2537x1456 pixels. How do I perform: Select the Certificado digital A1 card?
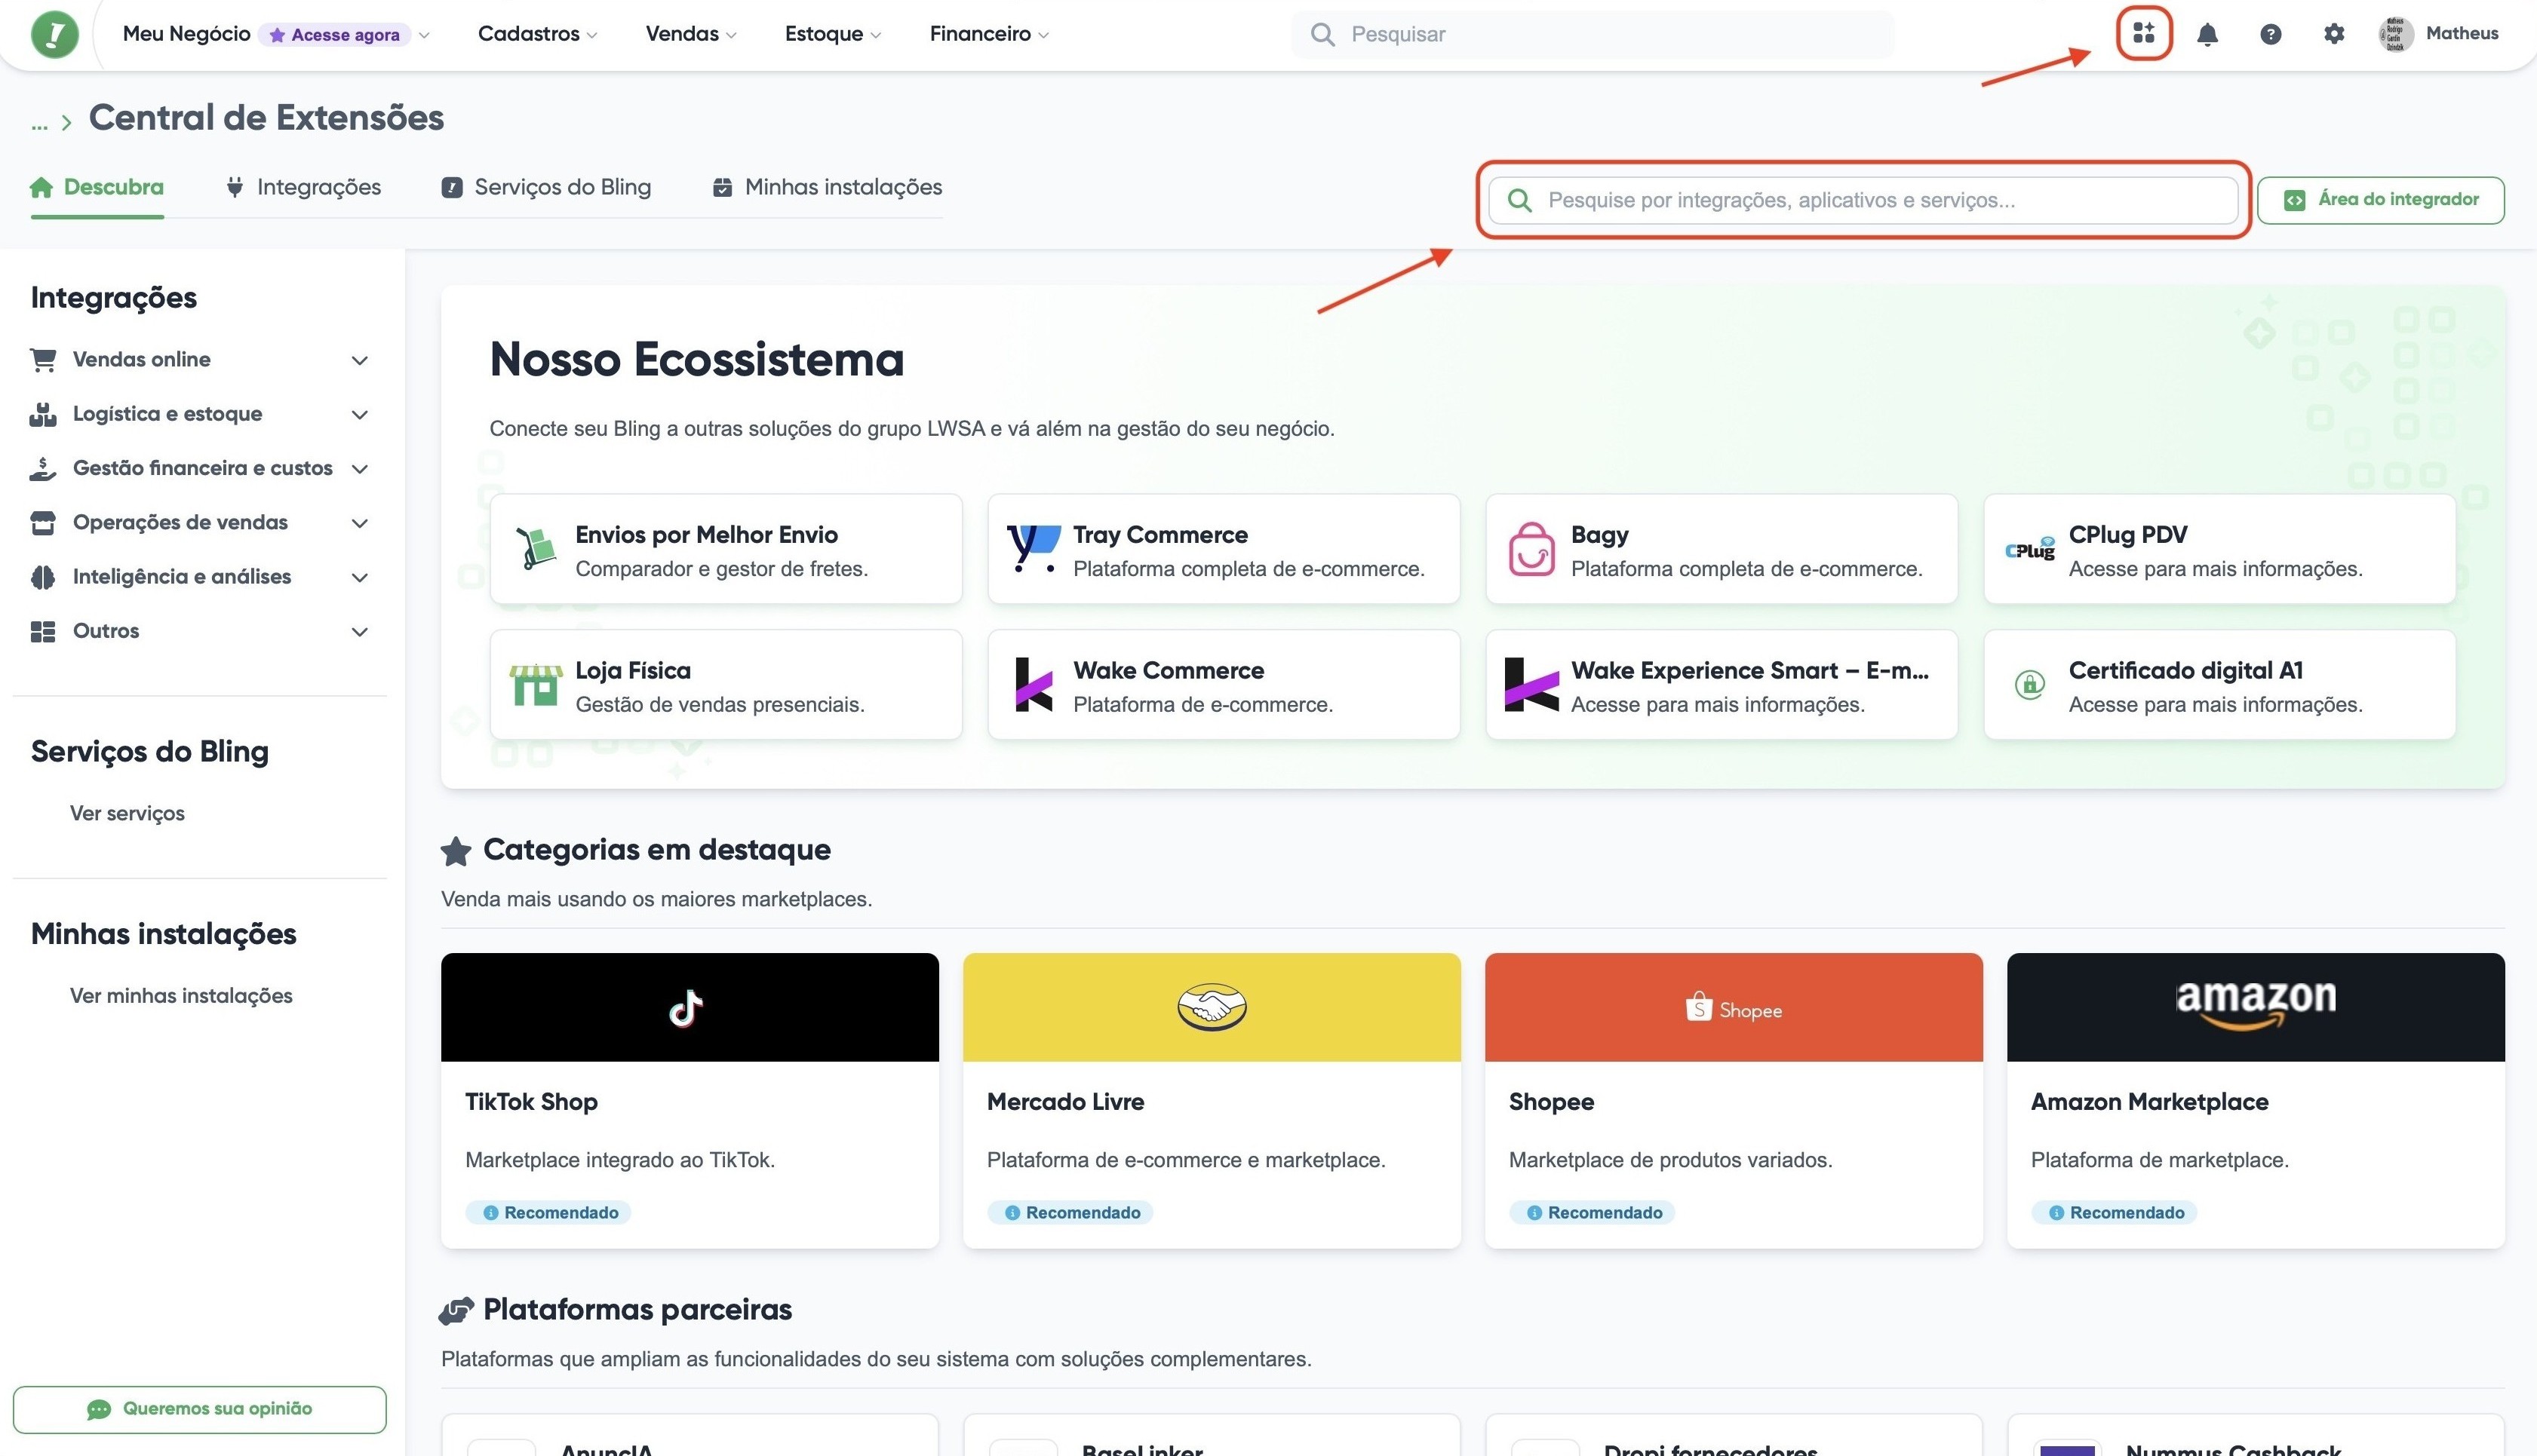[2219, 685]
